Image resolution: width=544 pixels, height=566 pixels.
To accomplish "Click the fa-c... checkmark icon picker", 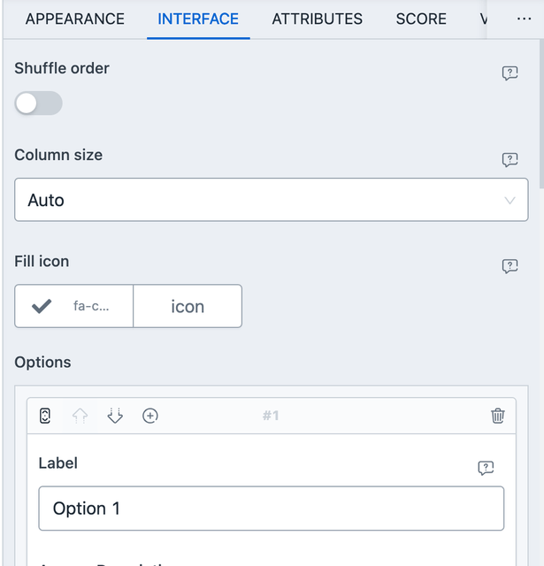I will [x=74, y=306].
